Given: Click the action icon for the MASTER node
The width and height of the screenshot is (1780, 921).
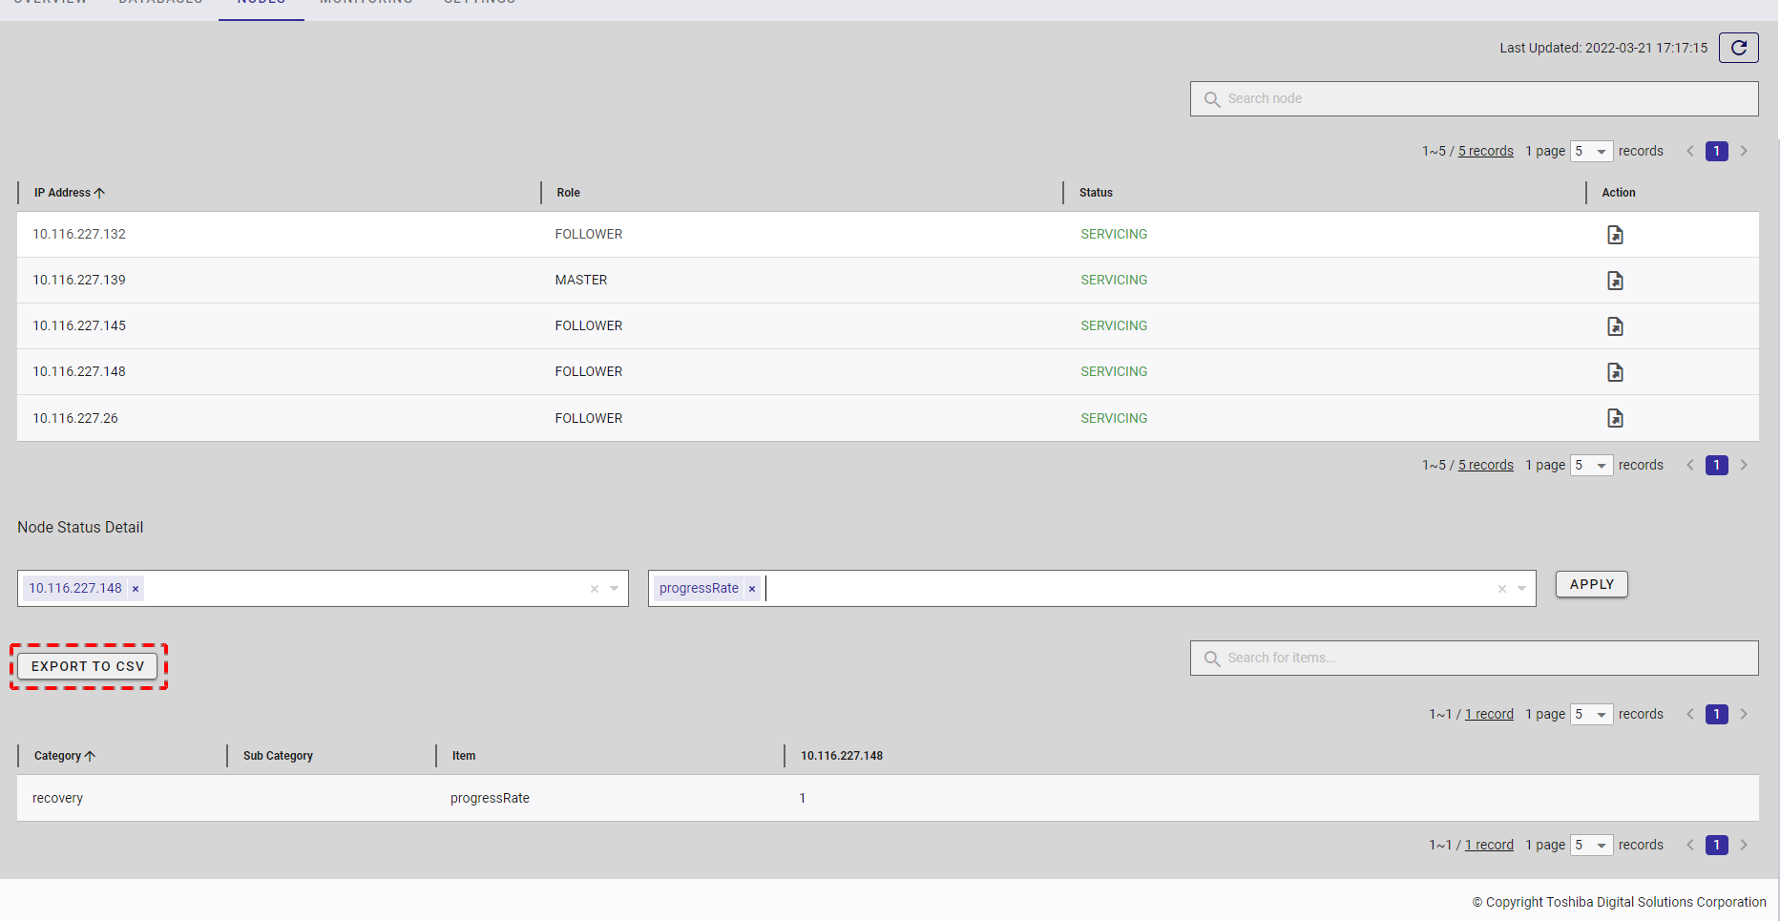Looking at the screenshot, I should tap(1615, 281).
